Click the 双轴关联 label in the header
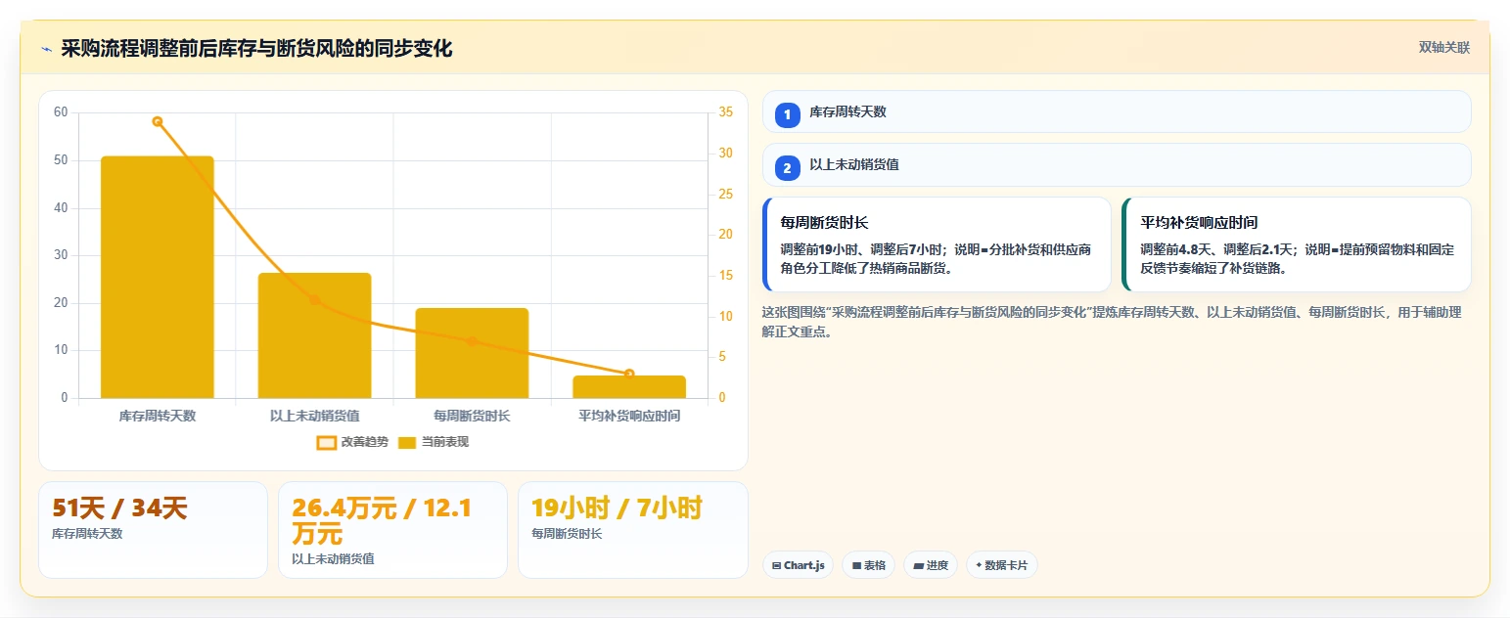The width and height of the screenshot is (1510, 618). point(1444,48)
